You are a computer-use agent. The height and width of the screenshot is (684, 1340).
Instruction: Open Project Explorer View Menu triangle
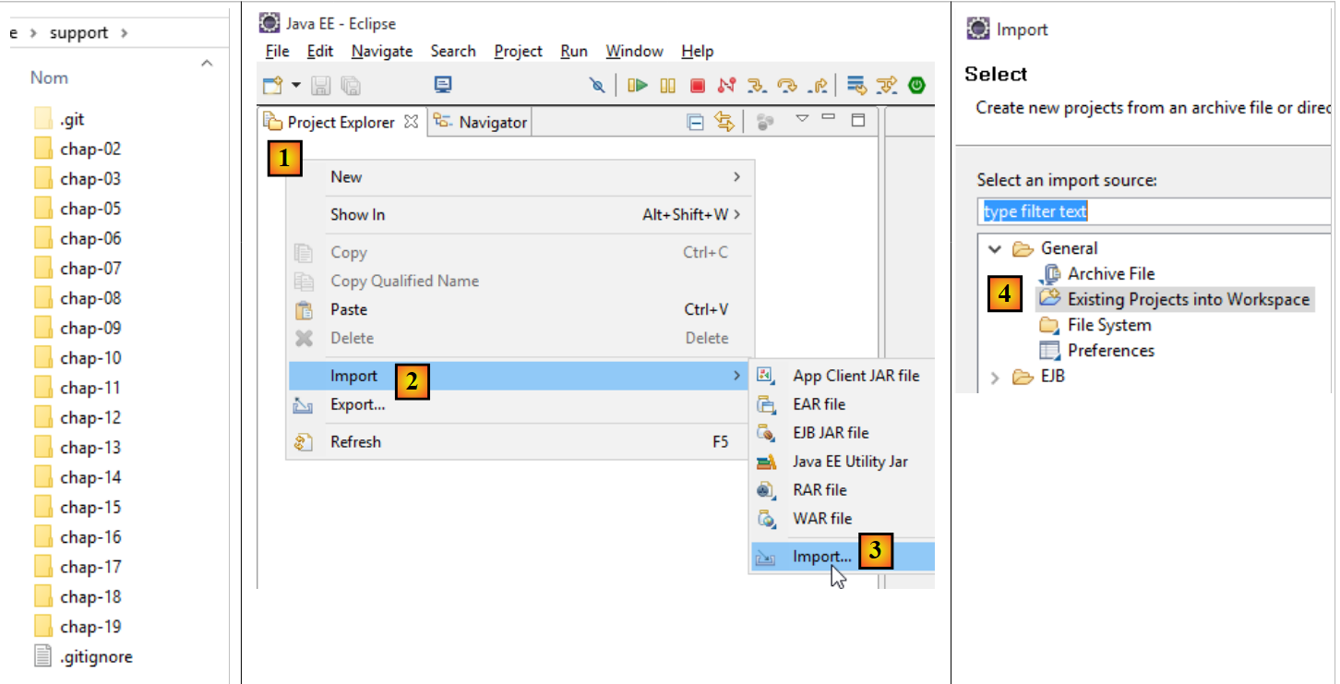(x=802, y=118)
